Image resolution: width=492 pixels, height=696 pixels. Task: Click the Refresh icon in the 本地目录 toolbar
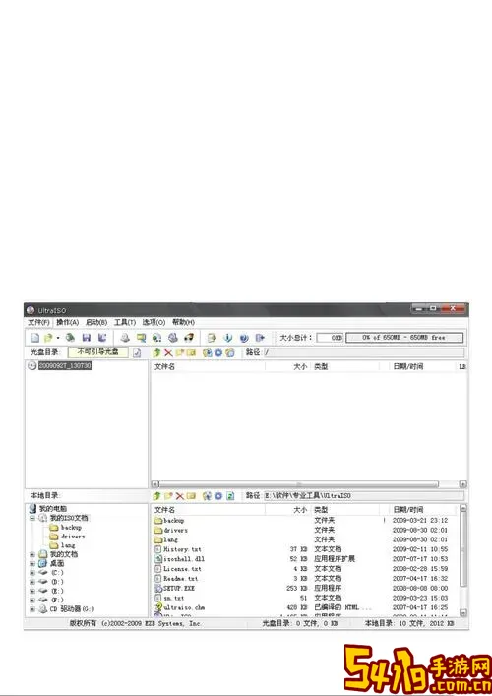[x=230, y=496]
